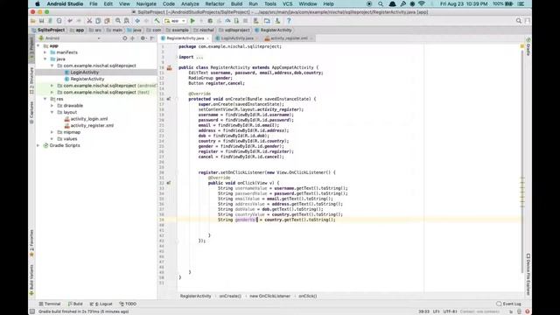Open the Terminal tool window
Image resolution: width=560 pixels, height=315 pixels.
coord(50,304)
